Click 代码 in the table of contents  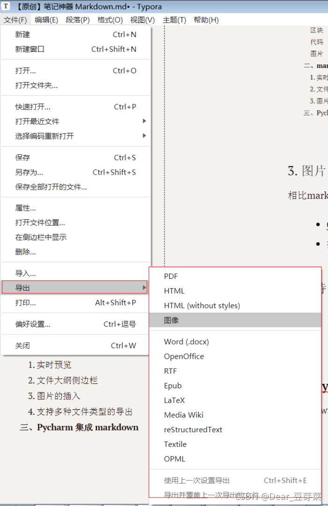[316, 42]
